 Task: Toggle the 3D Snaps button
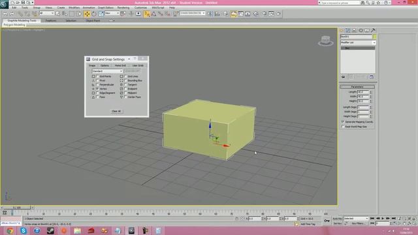click(x=146, y=14)
